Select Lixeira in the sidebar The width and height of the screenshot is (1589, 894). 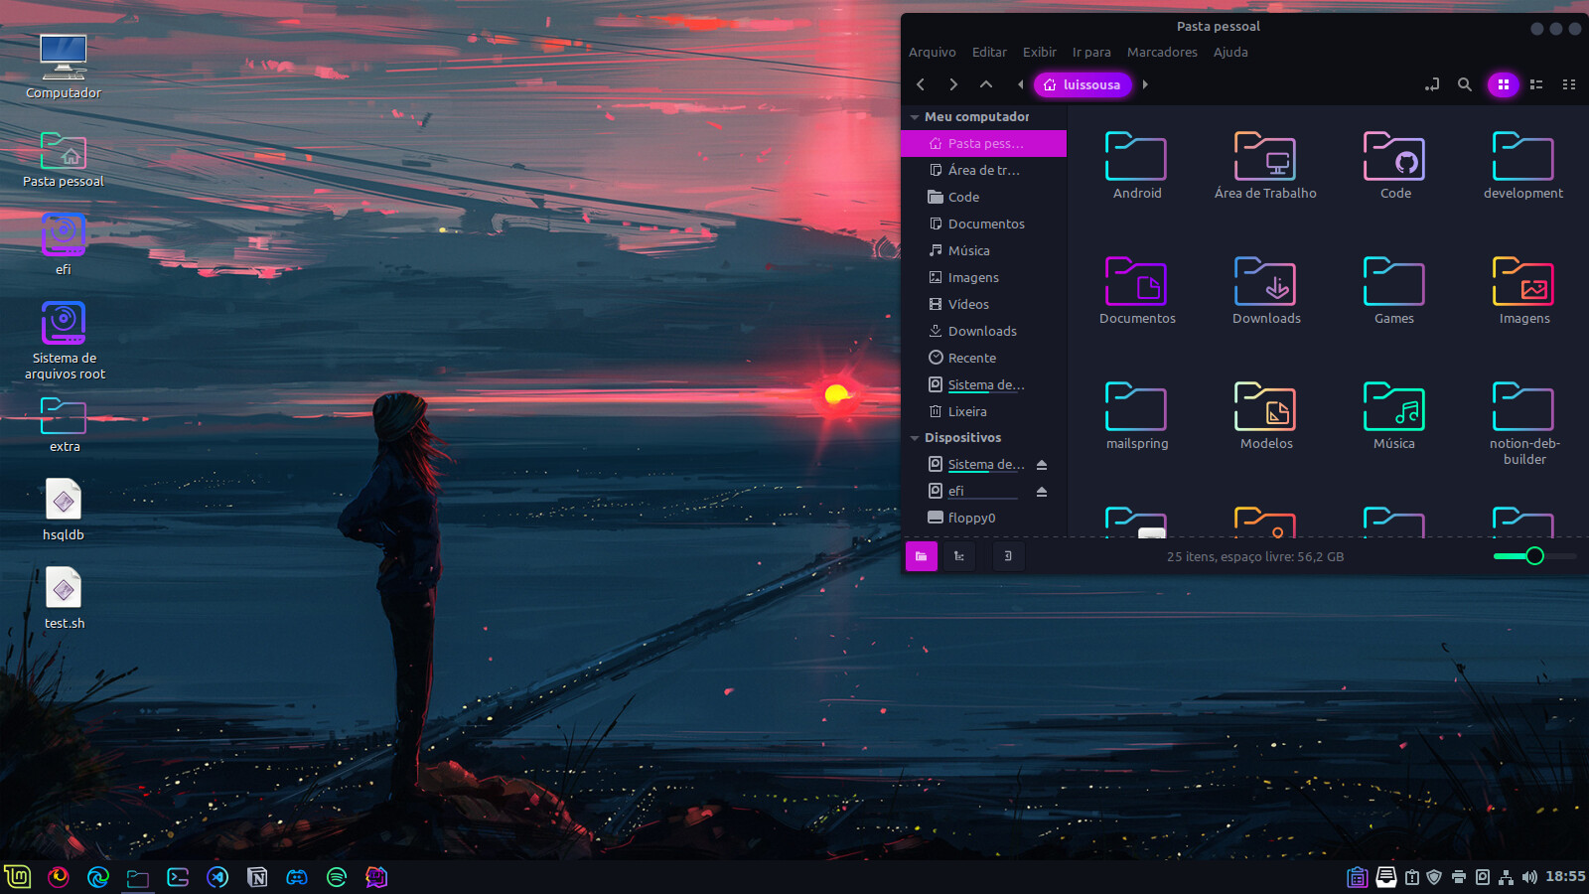(966, 411)
